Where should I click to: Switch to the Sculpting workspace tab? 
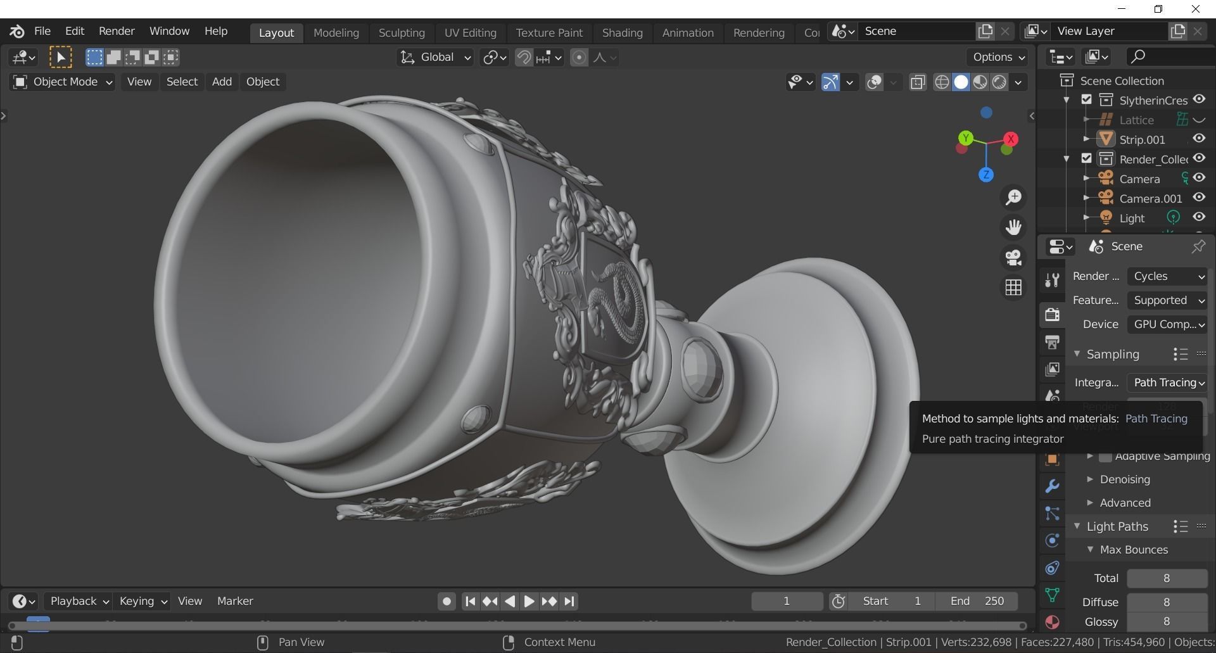coord(402,32)
